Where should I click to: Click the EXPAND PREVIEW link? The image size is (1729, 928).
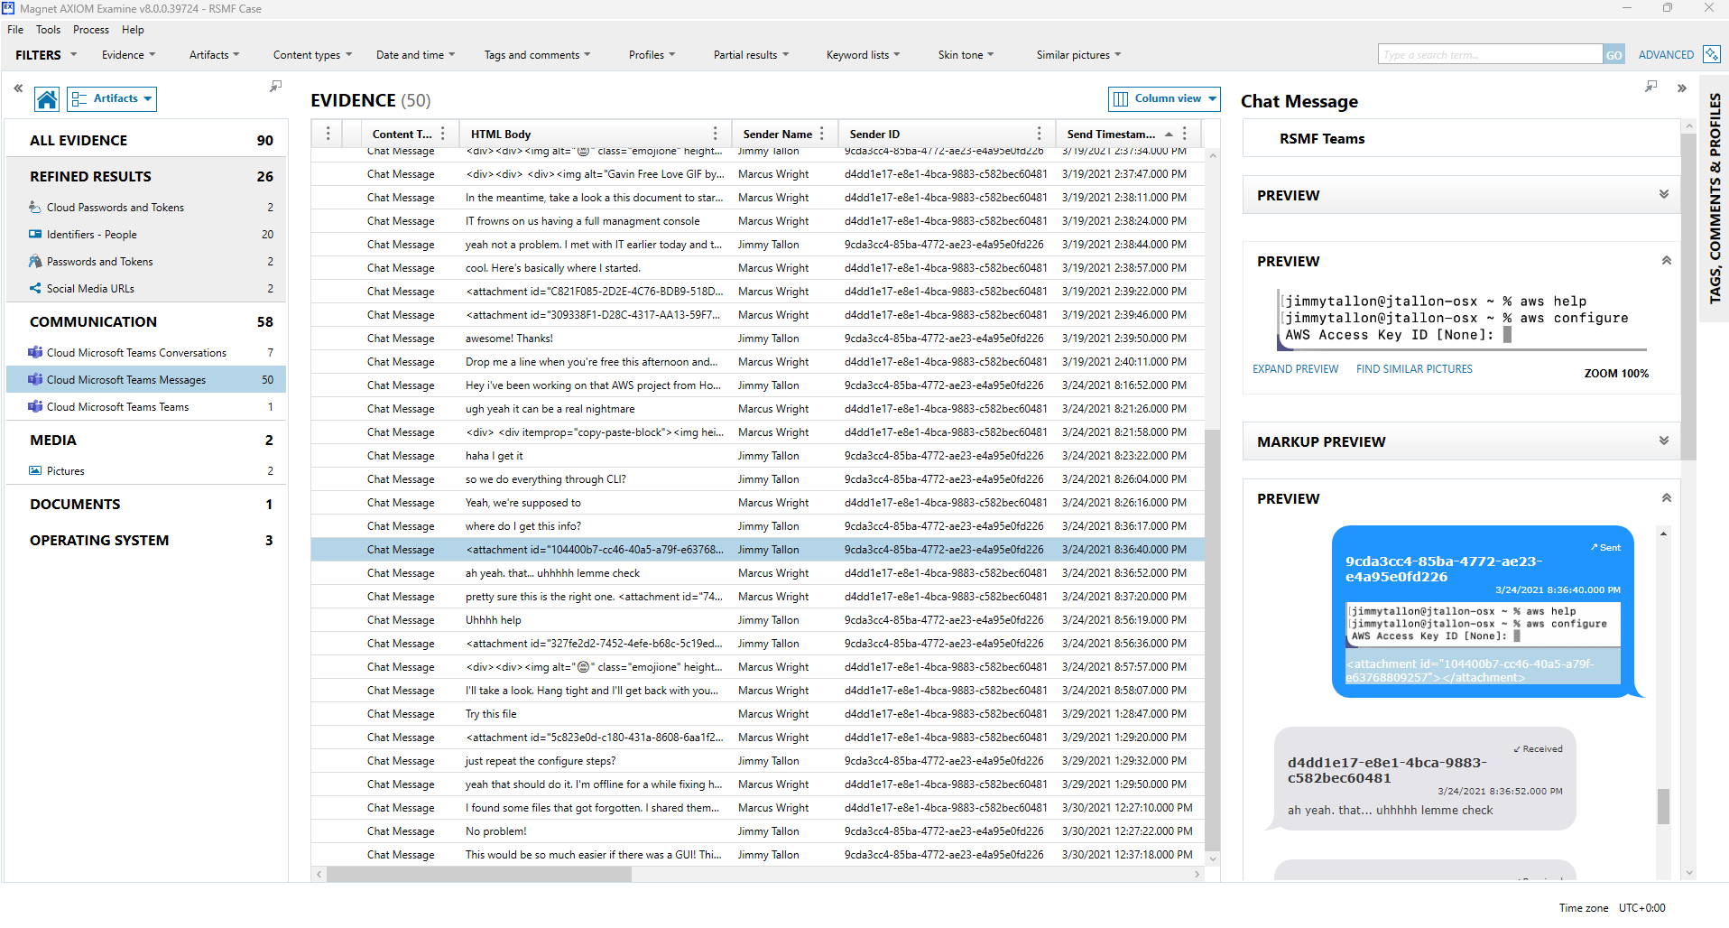(x=1295, y=369)
